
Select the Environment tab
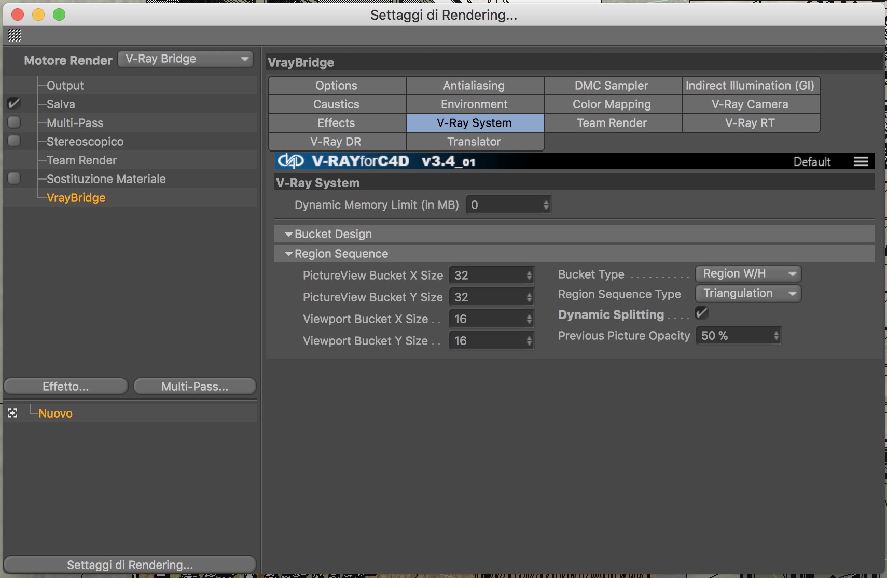click(x=475, y=104)
